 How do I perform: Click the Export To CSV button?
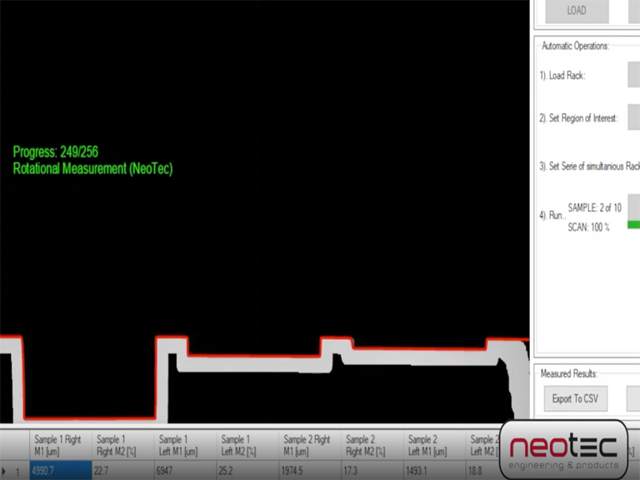(x=574, y=398)
